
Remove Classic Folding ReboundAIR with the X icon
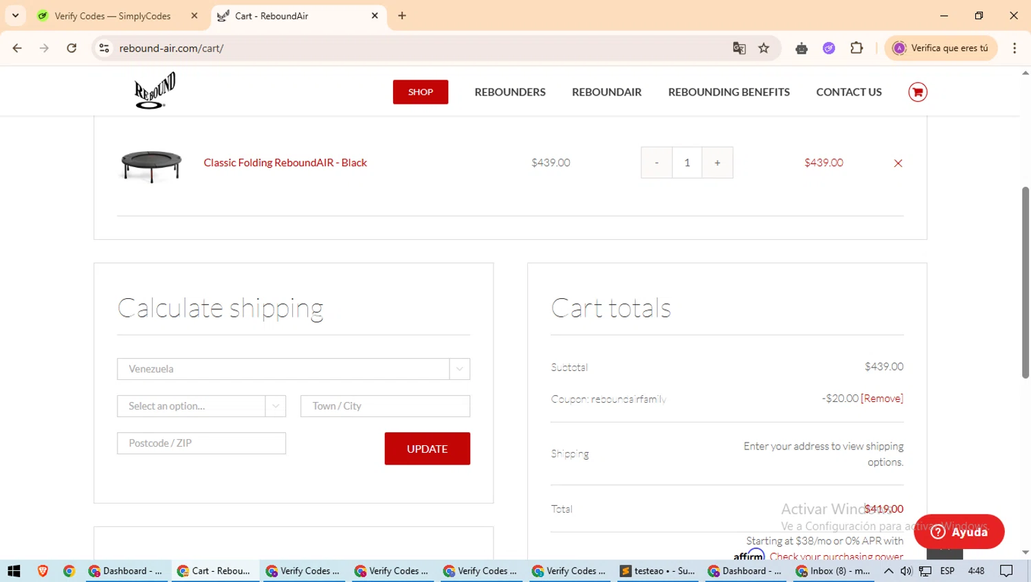[x=898, y=163]
